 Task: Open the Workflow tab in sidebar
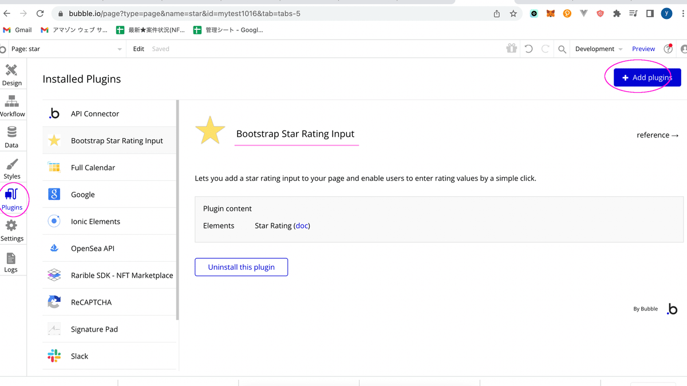pos(11,107)
